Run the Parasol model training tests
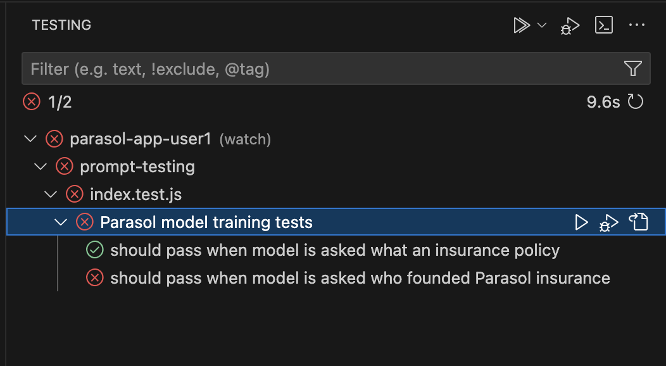666x366 pixels. tap(581, 222)
